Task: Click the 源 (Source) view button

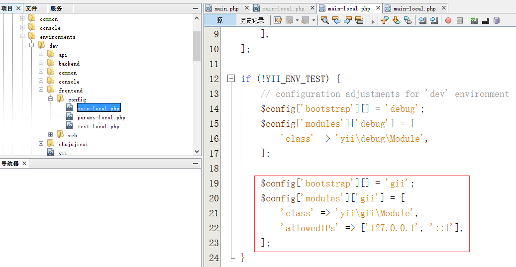Action: [220, 20]
